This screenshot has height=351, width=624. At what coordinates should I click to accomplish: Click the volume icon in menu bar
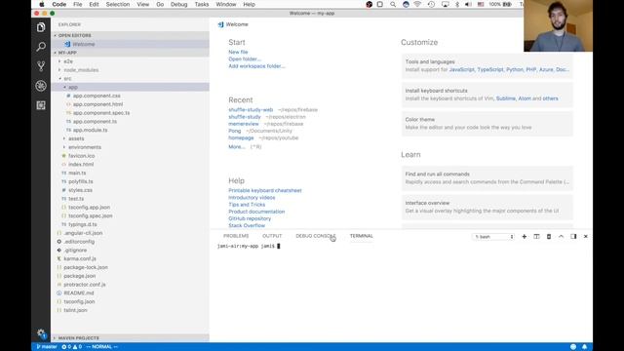[468, 4]
